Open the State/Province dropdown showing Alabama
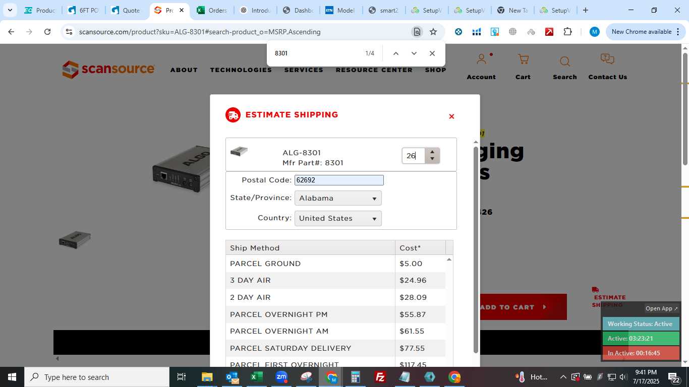The image size is (689, 387). click(338, 198)
